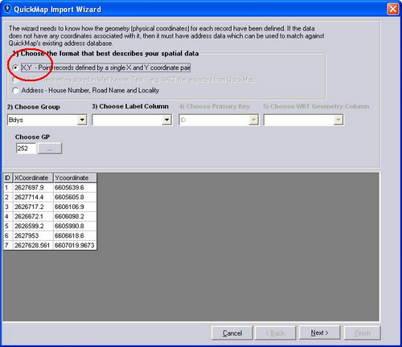Click the XCoordinate column header
402x347 pixels.
tap(33, 178)
